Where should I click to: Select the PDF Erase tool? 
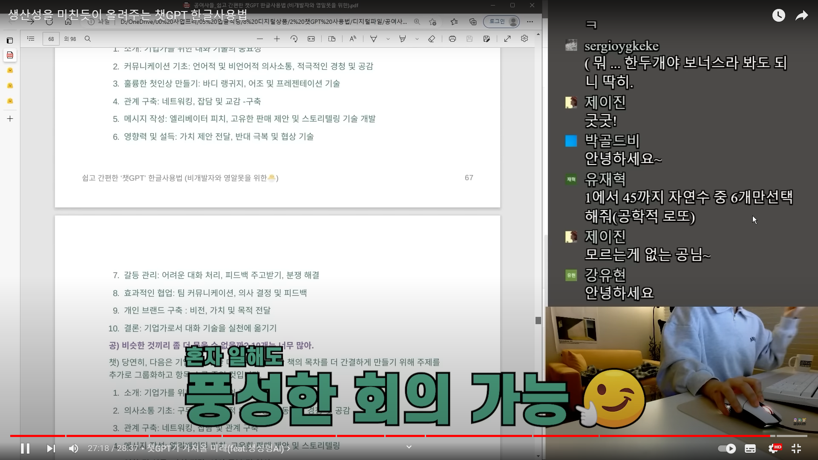pyautogui.click(x=432, y=39)
